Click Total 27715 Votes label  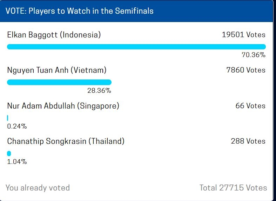coord(233,188)
